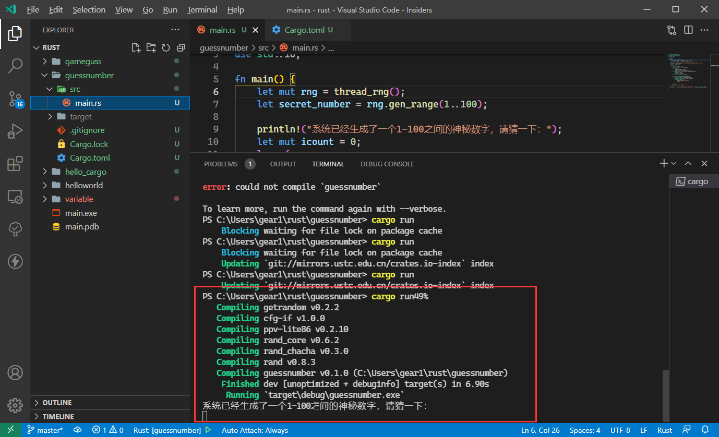Open the Terminal menu
The width and height of the screenshot is (719, 437).
click(201, 9)
